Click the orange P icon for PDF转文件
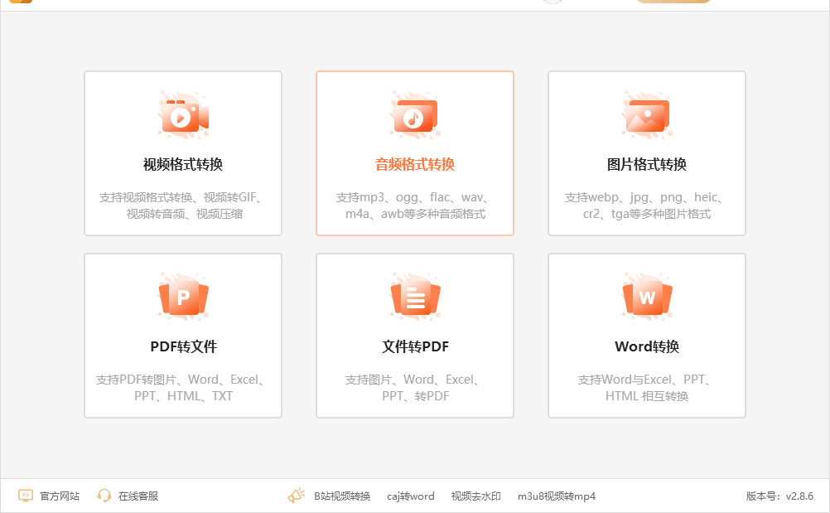The height and width of the screenshot is (513, 830). [183, 298]
